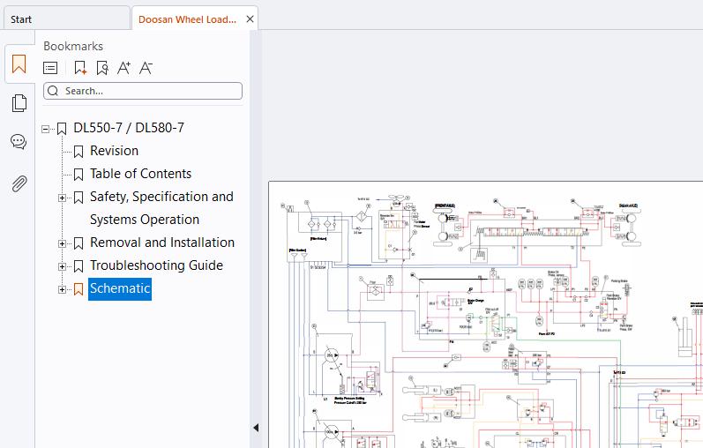Open the Revision bookmark

click(x=114, y=151)
